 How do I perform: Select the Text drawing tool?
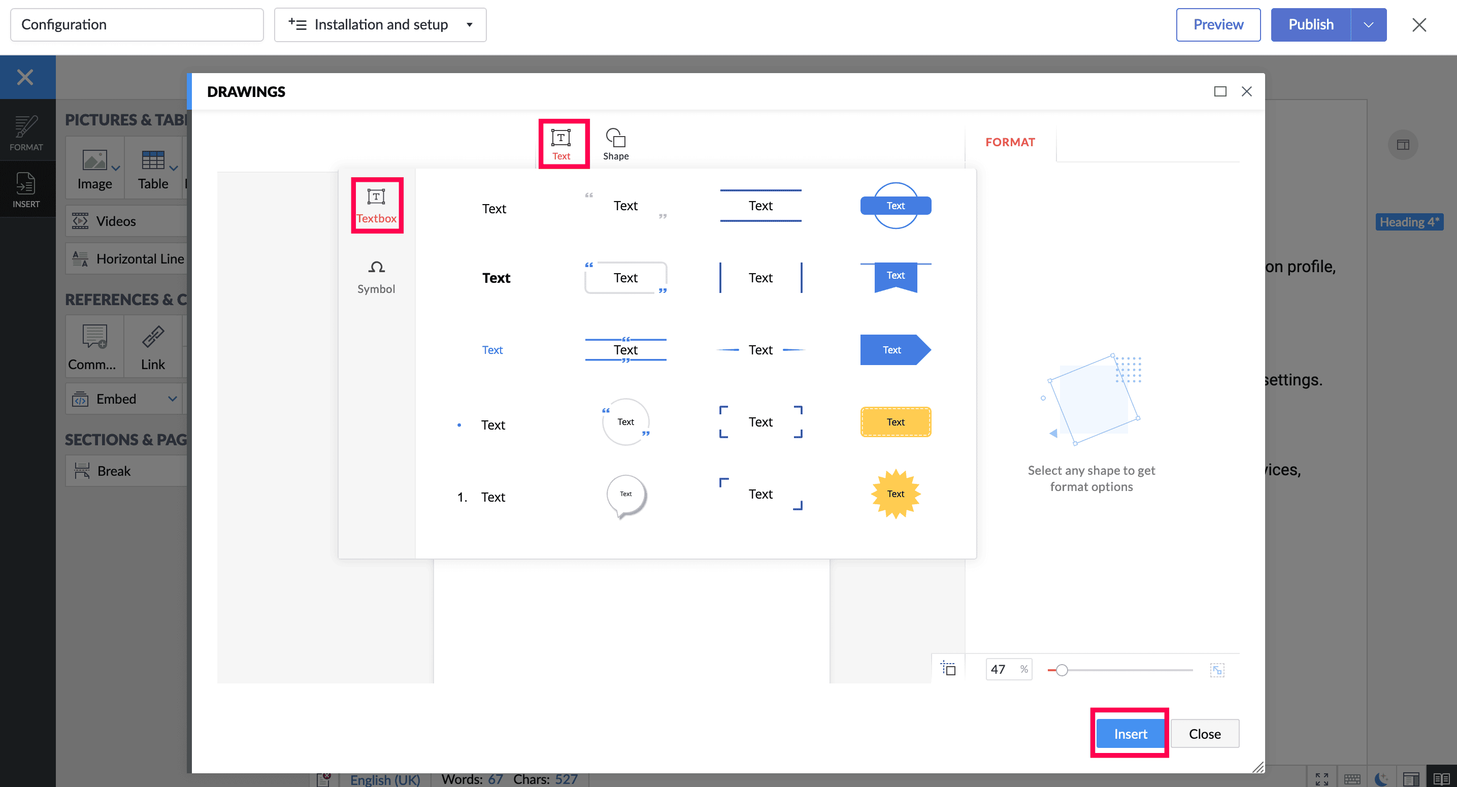pos(561,144)
